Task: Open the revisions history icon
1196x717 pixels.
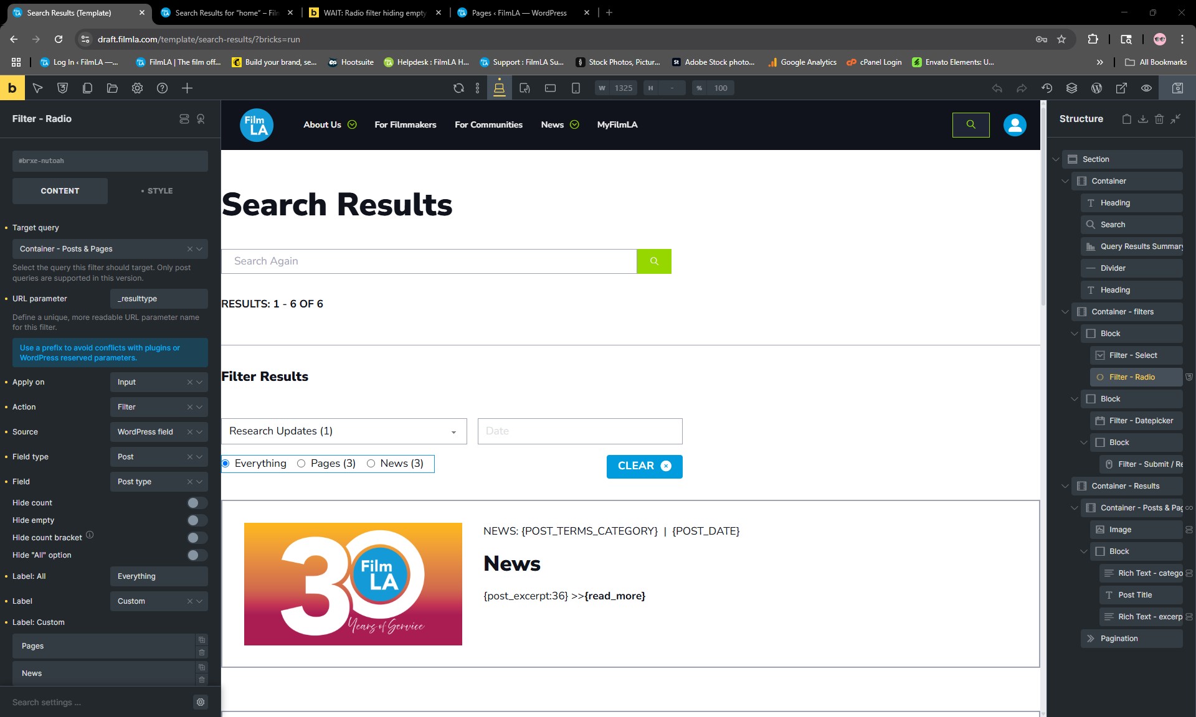Action: click(x=1046, y=88)
